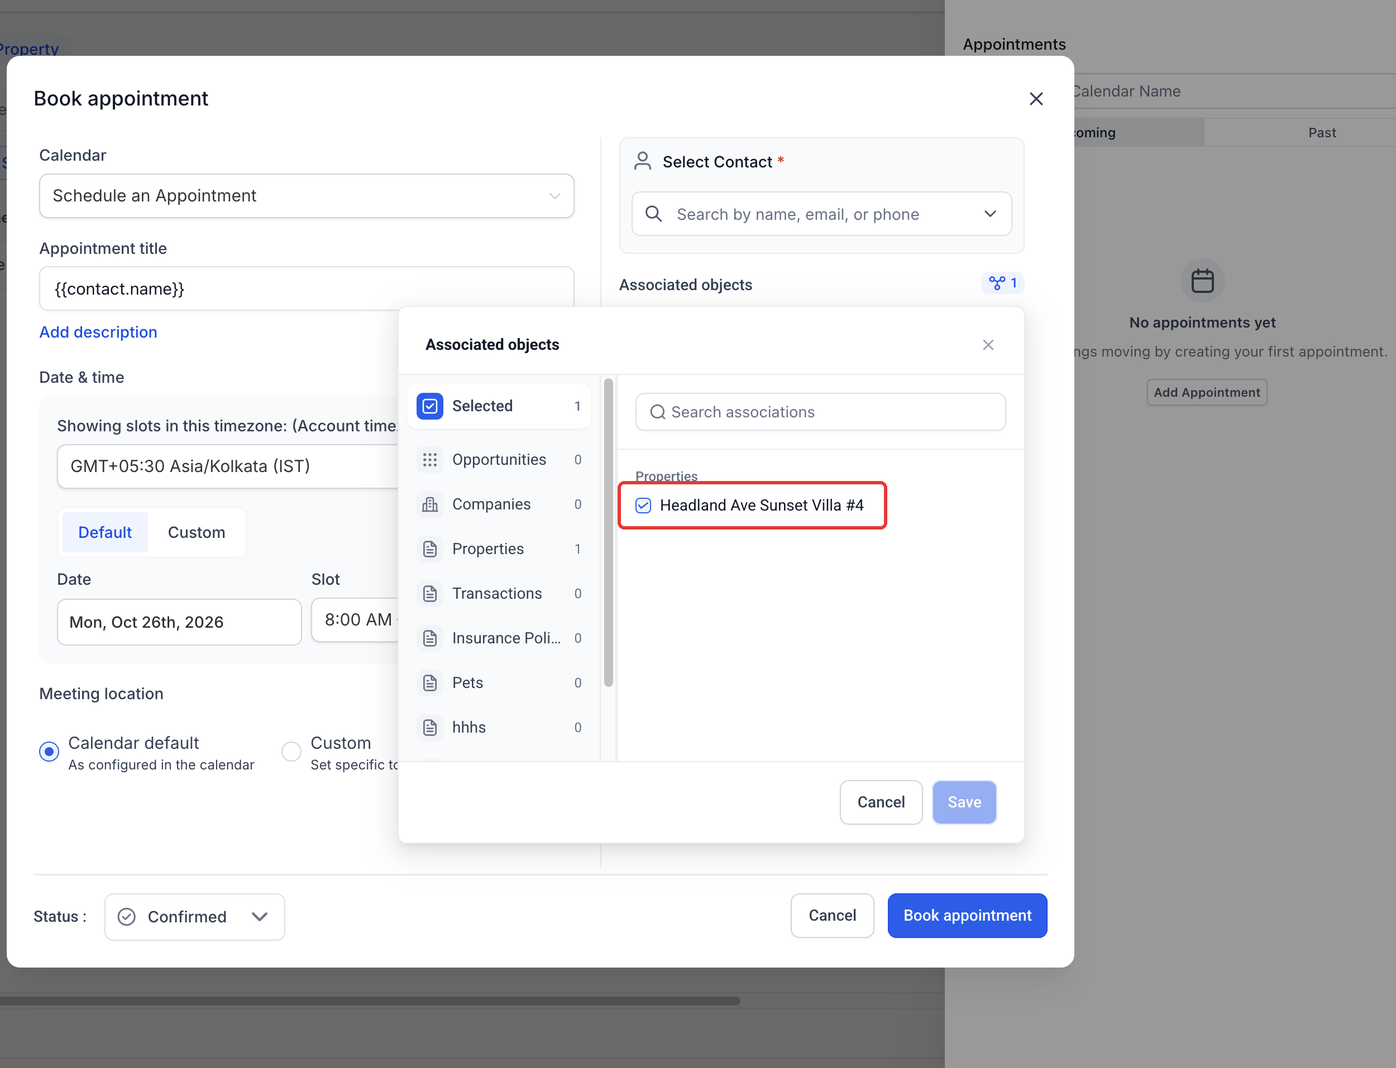
Task: Open the Confirmed status dropdown
Action: pos(195,917)
